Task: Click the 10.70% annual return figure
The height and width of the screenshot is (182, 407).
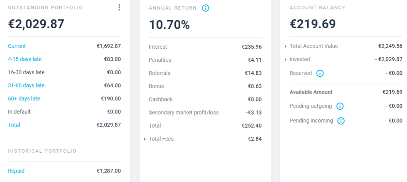Action: (x=169, y=25)
